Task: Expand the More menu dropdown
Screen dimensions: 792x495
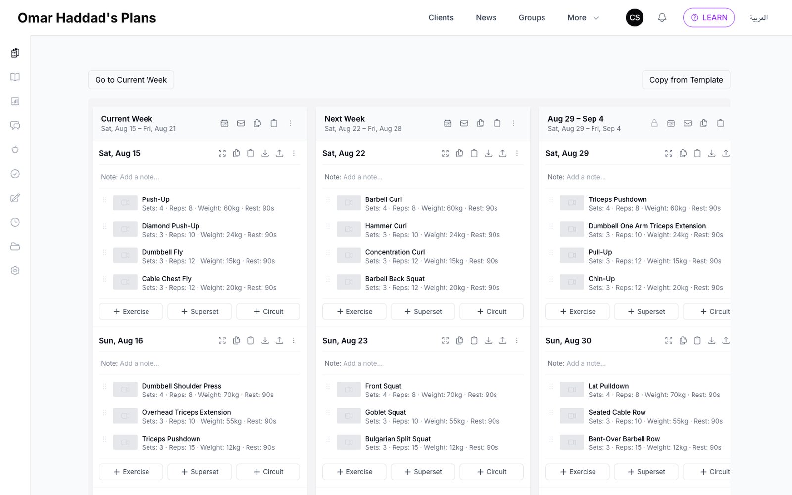Action: [583, 18]
